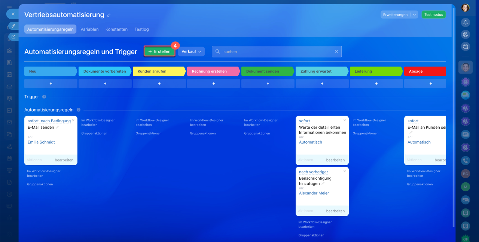479x242 pixels.
Task: Remove the E-Mail senden rule card
Action: (73, 120)
